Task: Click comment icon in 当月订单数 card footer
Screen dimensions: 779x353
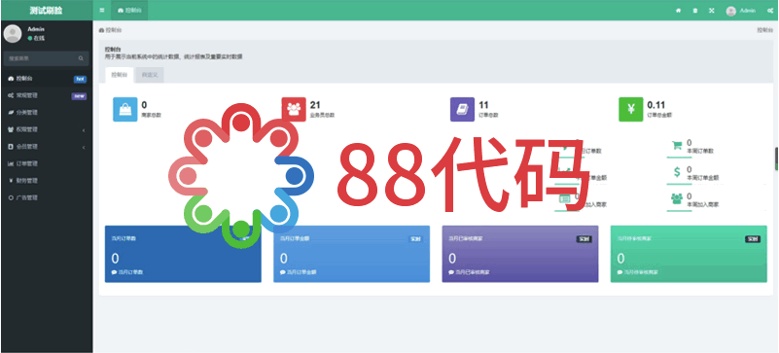Action: tap(114, 272)
